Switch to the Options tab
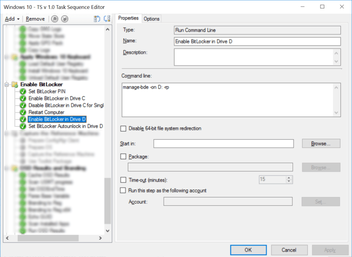Image resolution: width=352 pixels, height=257 pixels. [152, 19]
